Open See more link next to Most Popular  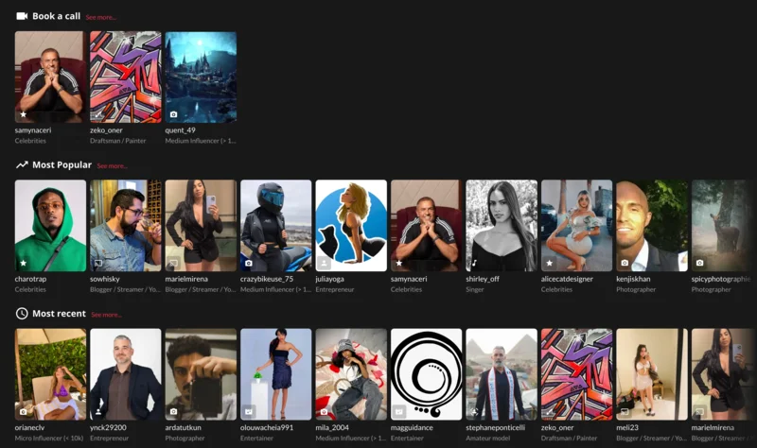point(112,166)
